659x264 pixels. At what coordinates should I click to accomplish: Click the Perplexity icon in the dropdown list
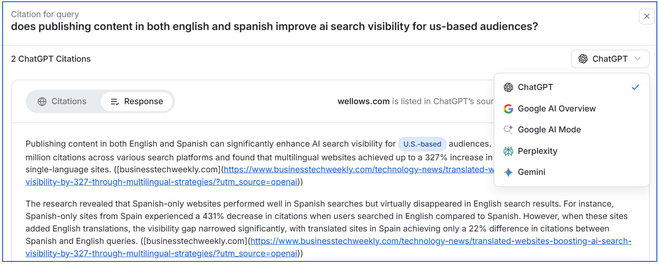pos(508,151)
